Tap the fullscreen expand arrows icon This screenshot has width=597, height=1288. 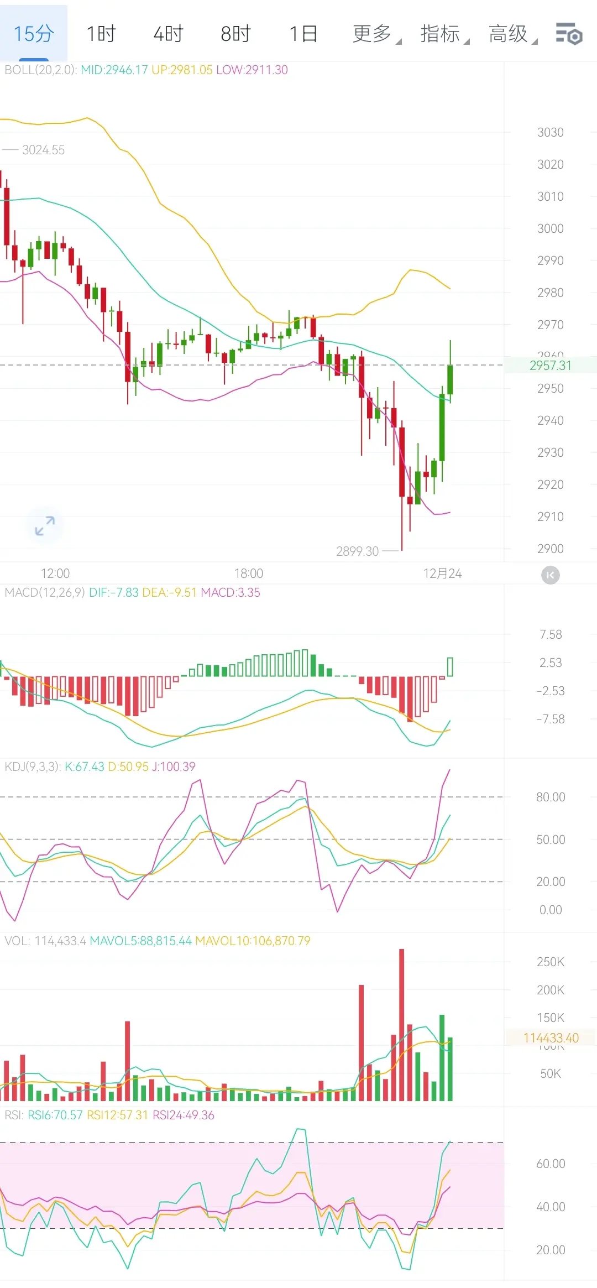coord(45,525)
